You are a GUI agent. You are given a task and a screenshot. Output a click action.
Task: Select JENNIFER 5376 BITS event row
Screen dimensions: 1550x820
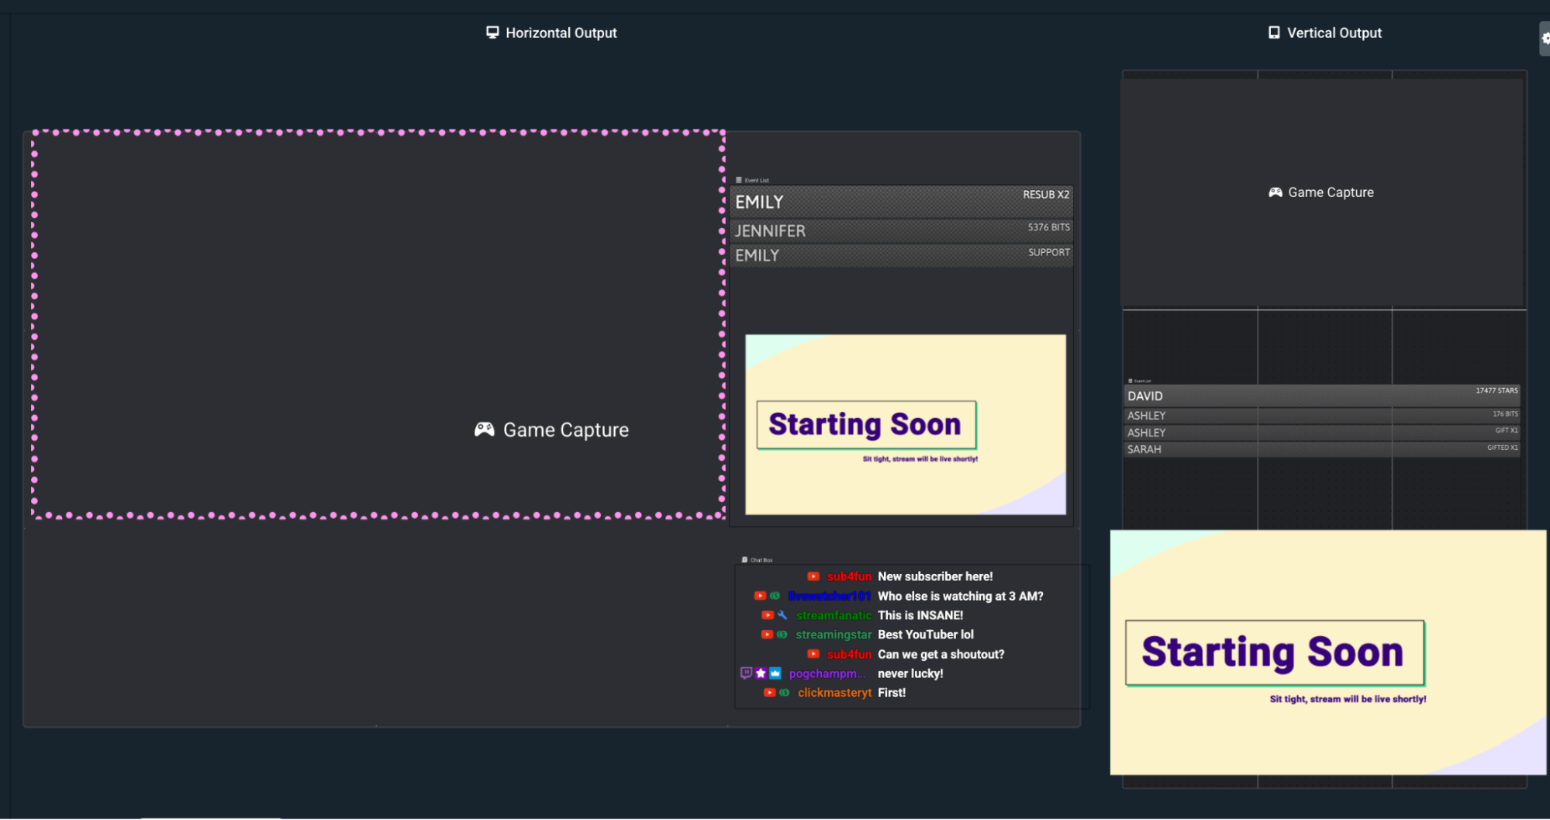[x=901, y=230]
